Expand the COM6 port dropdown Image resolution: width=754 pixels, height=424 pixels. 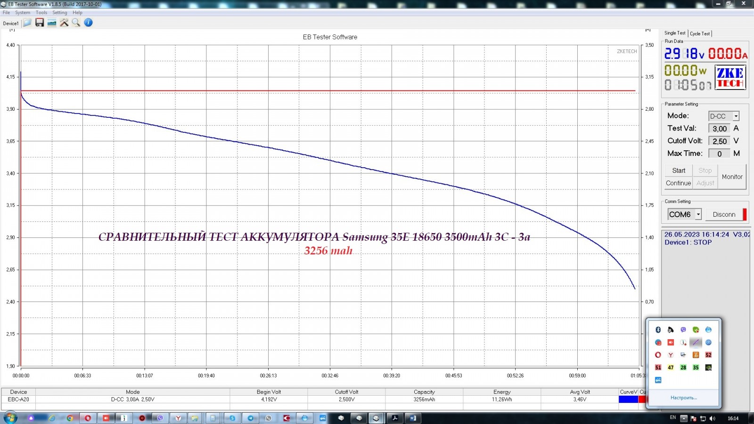698,214
